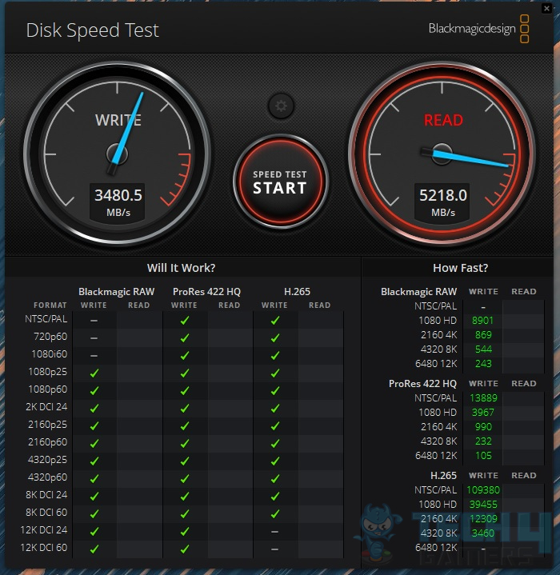Click the 2160p25 format row label
The image size is (560, 575).
click(x=48, y=425)
